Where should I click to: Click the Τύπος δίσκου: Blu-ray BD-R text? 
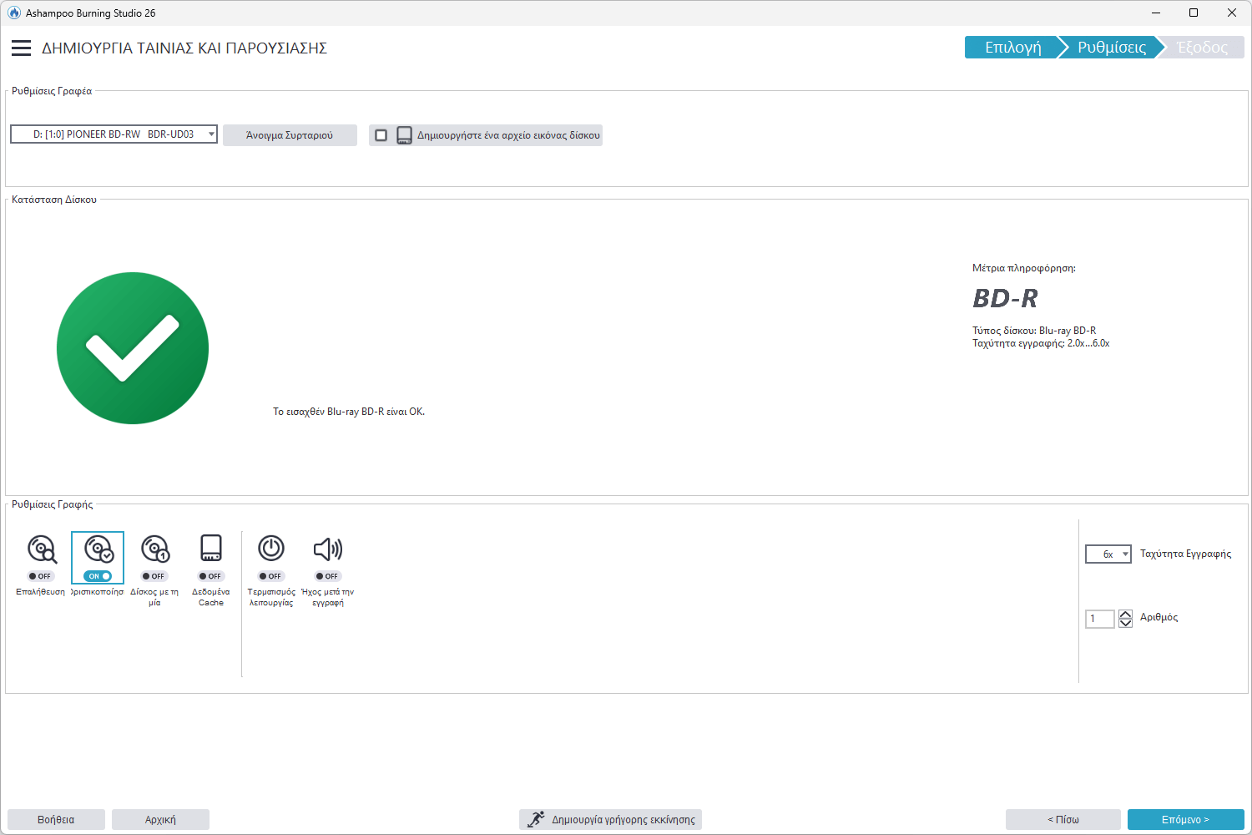(1034, 331)
